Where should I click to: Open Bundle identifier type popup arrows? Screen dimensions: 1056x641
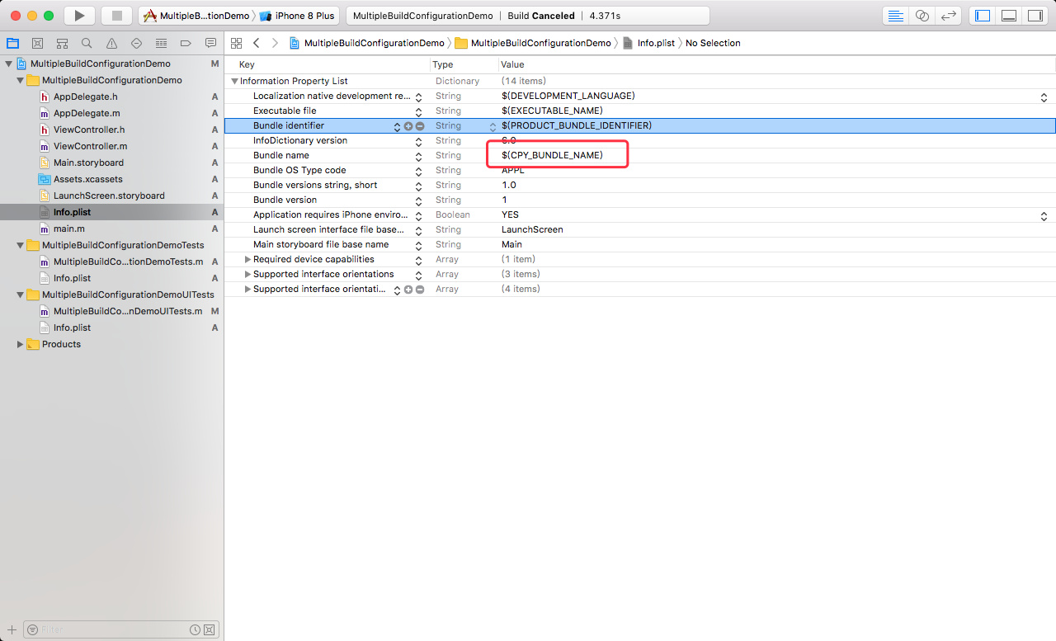pos(493,126)
